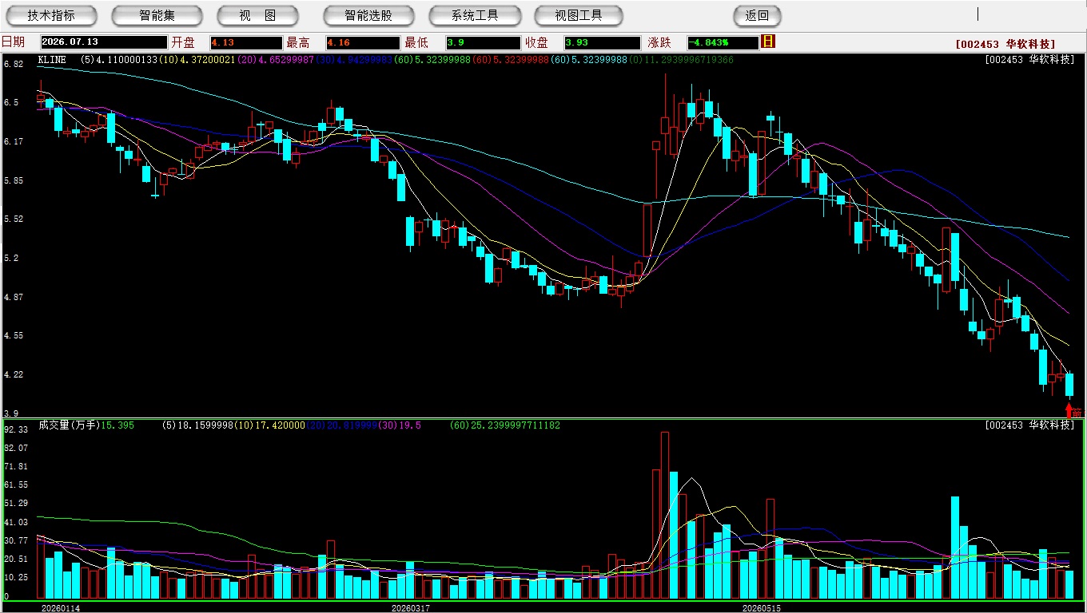Click the MA value (10)4.37200021
Viewport: 1087px width, 613px height.
197,60
